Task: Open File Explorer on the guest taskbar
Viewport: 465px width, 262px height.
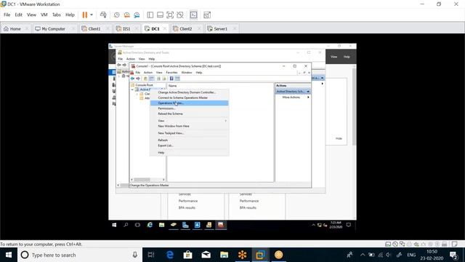Action: point(161,225)
